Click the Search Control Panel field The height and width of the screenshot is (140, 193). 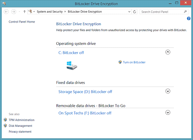162,12
